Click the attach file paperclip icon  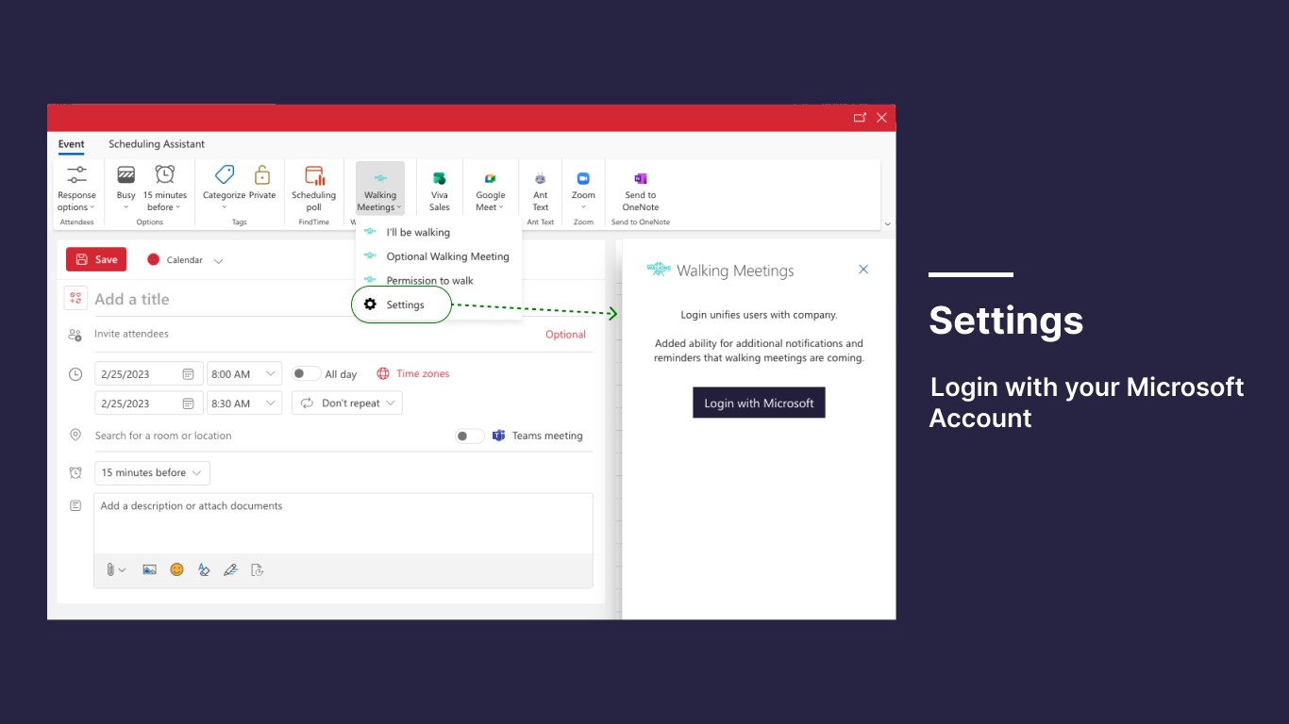(x=110, y=569)
